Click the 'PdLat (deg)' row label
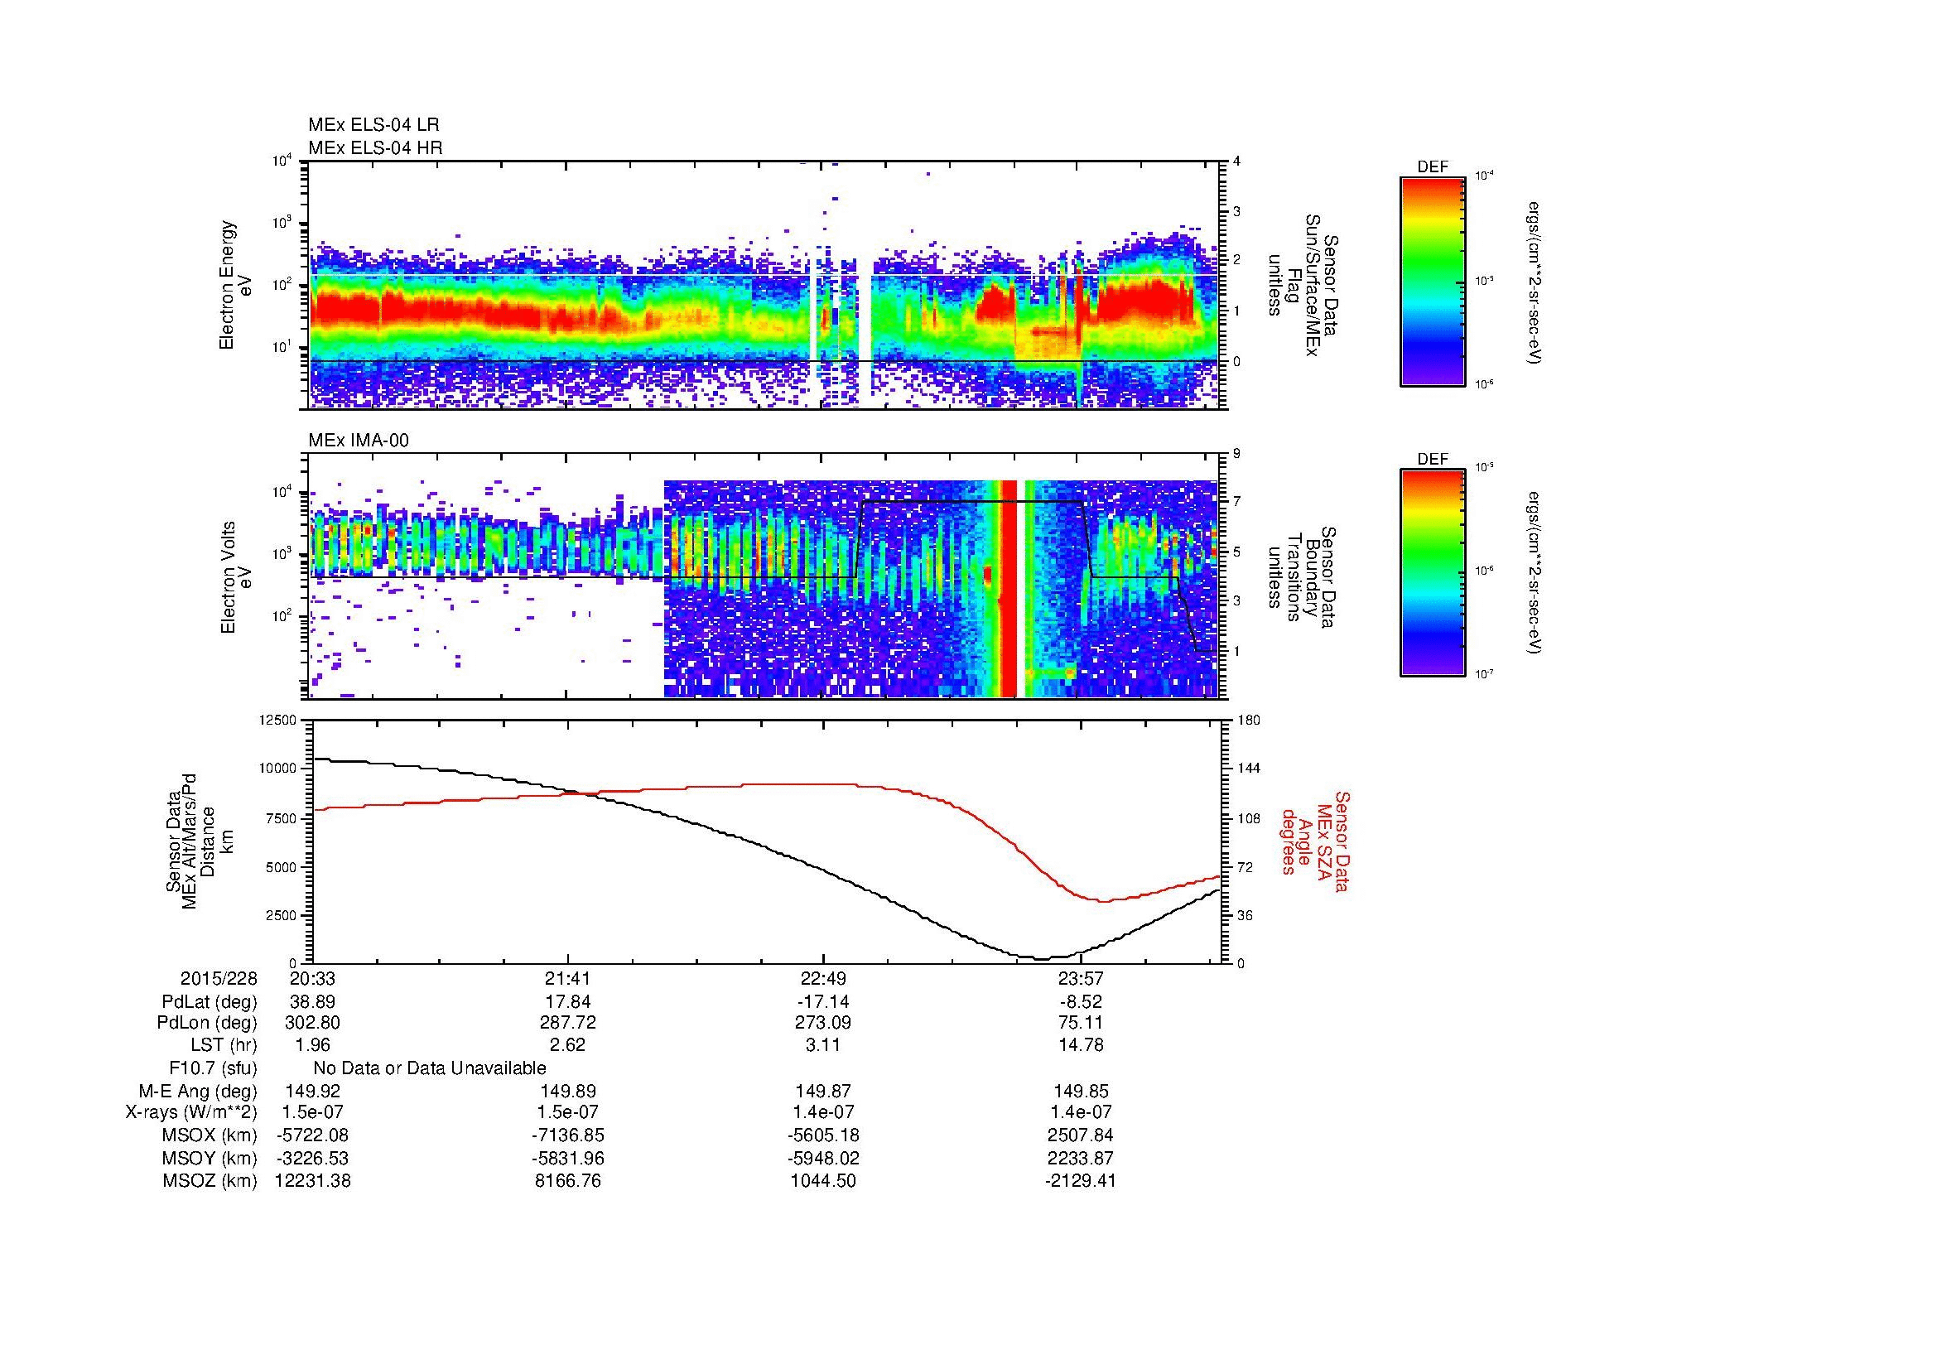Screen dimensions: 1937x1369 click(x=210, y=1002)
